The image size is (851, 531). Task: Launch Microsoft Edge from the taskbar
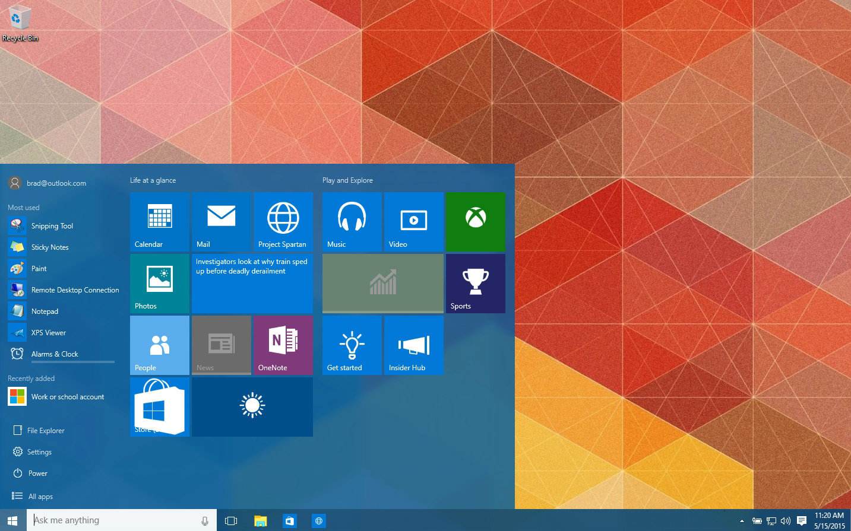(x=319, y=520)
